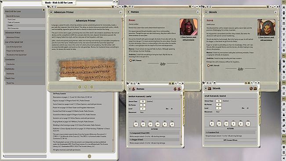
Task: Click the rightmost portrait icon in Skivvik NPC header
Action: [255, 88]
